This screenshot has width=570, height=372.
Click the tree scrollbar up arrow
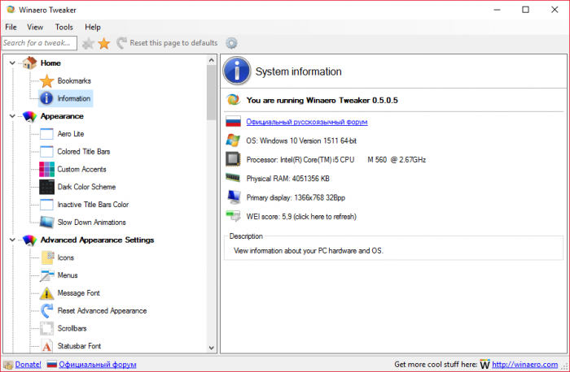click(x=212, y=60)
